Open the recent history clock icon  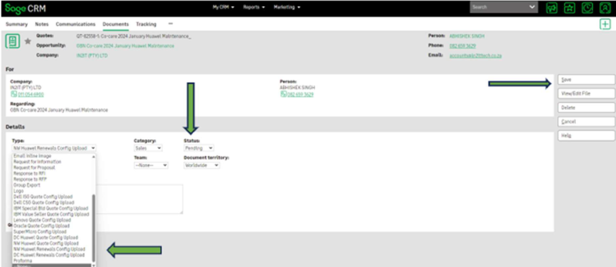[x=587, y=7]
